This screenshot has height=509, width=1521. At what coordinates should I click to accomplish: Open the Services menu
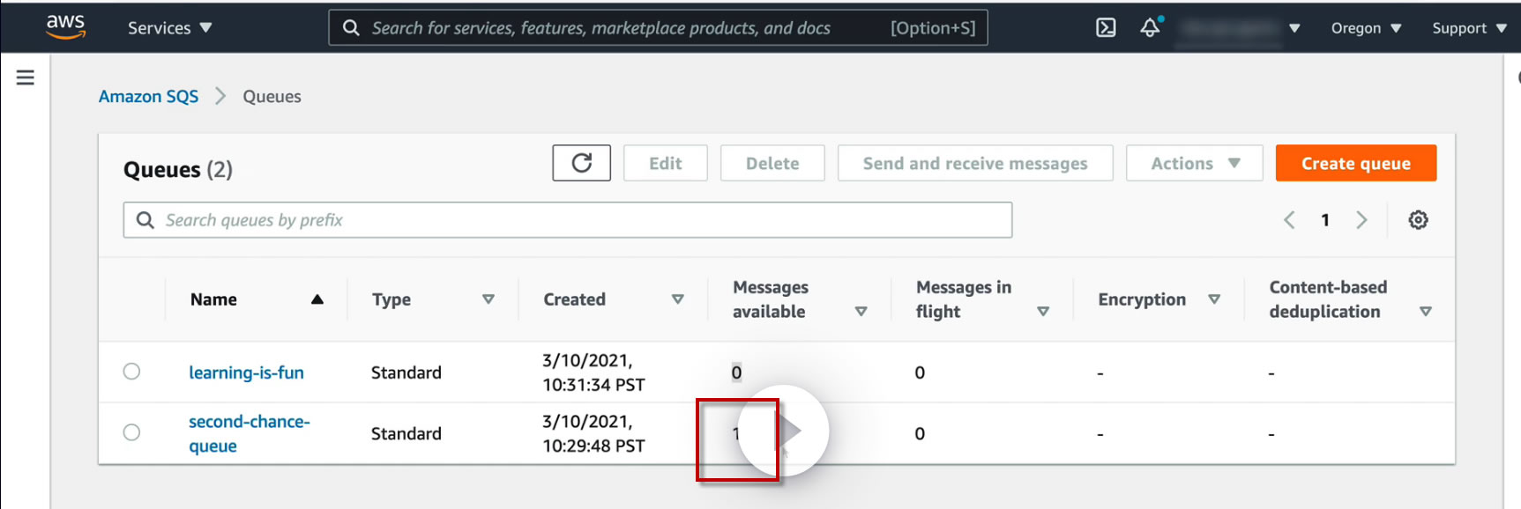(169, 28)
